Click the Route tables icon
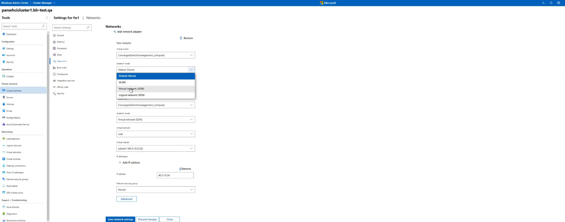This screenshot has width=565, height=222. pyautogui.click(x=4, y=186)
